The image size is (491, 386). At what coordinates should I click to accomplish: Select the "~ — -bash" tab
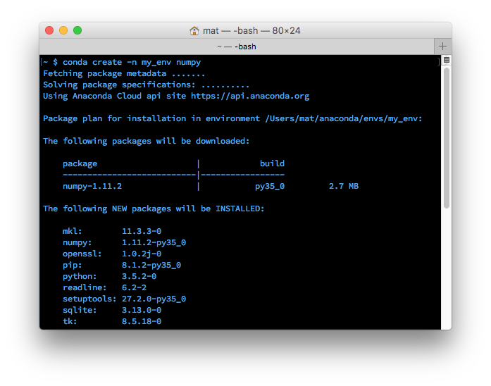pyautogui.click(x=236, y=46)
